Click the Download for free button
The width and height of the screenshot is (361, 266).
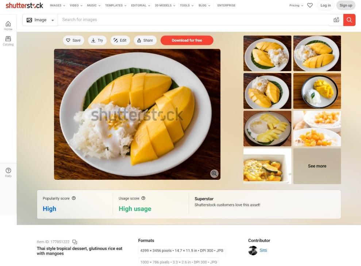pos(187,40)
